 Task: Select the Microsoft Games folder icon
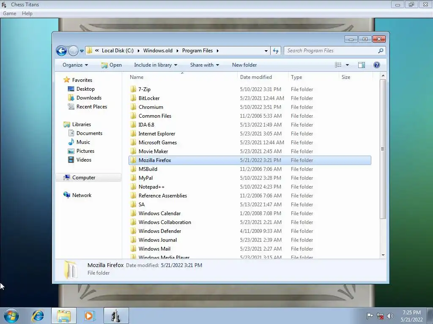click(133, 142)
